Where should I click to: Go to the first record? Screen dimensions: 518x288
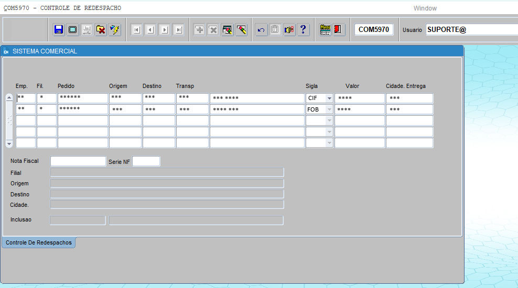click(136, 30)
